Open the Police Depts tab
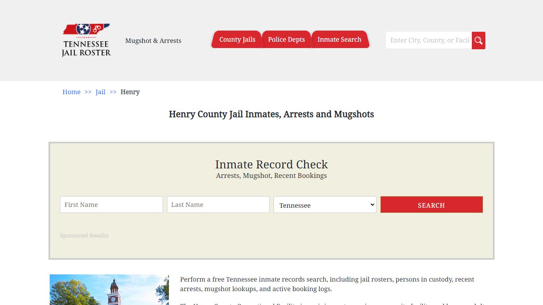The width and height of the screenshot is (543, 305). pyautogui.click(x=286, y=39)
